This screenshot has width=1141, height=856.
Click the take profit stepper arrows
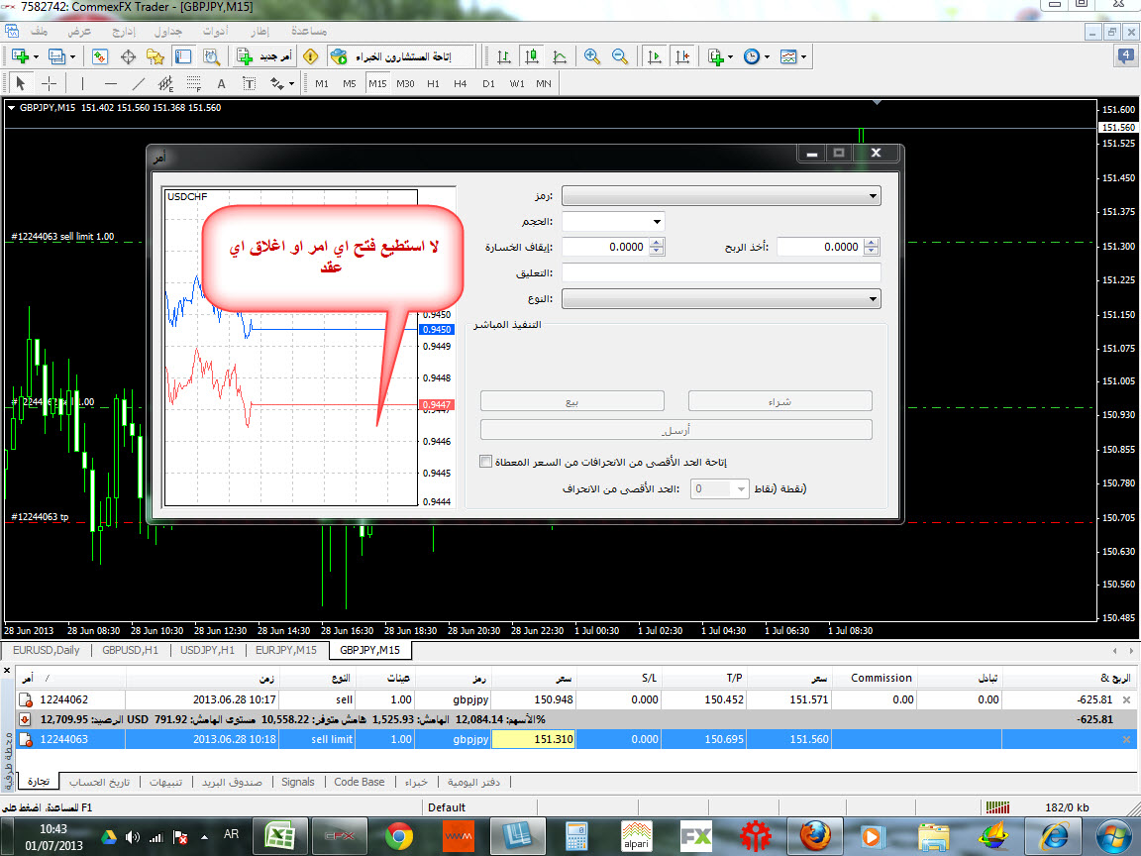point(872,247)
